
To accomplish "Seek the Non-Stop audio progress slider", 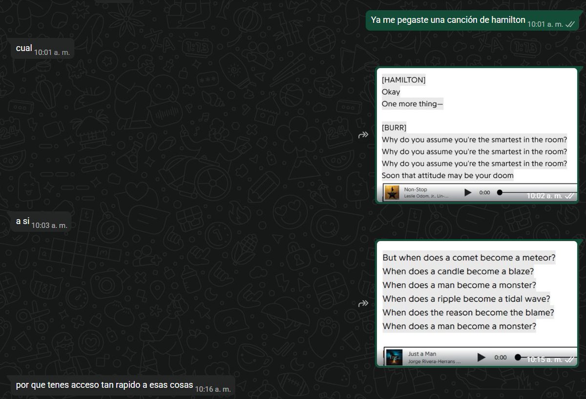I will point(536,192).
